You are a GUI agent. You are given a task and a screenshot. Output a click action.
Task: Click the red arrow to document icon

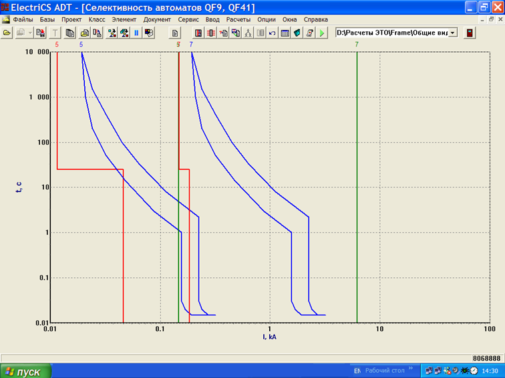coord(223,33)
